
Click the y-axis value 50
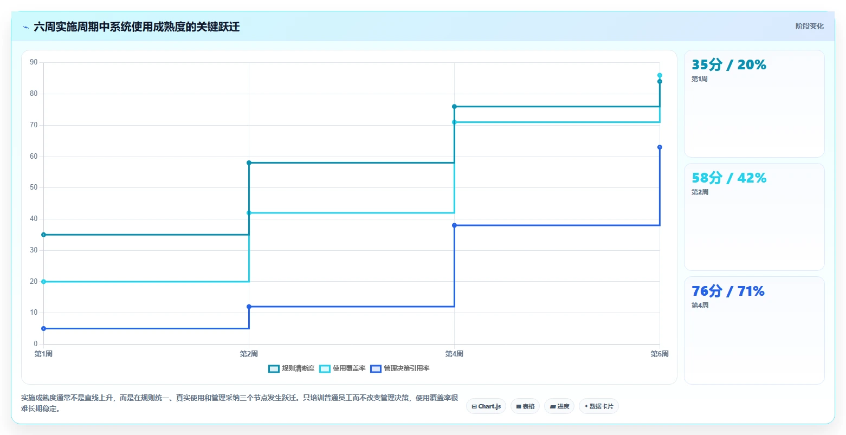[x=34, y=187]
